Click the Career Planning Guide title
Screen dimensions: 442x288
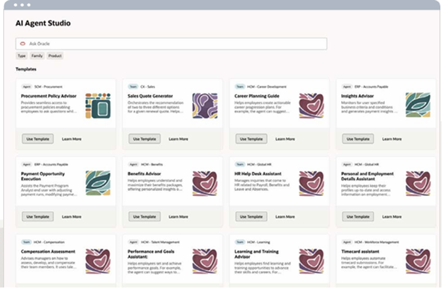[x=257, y=96]
